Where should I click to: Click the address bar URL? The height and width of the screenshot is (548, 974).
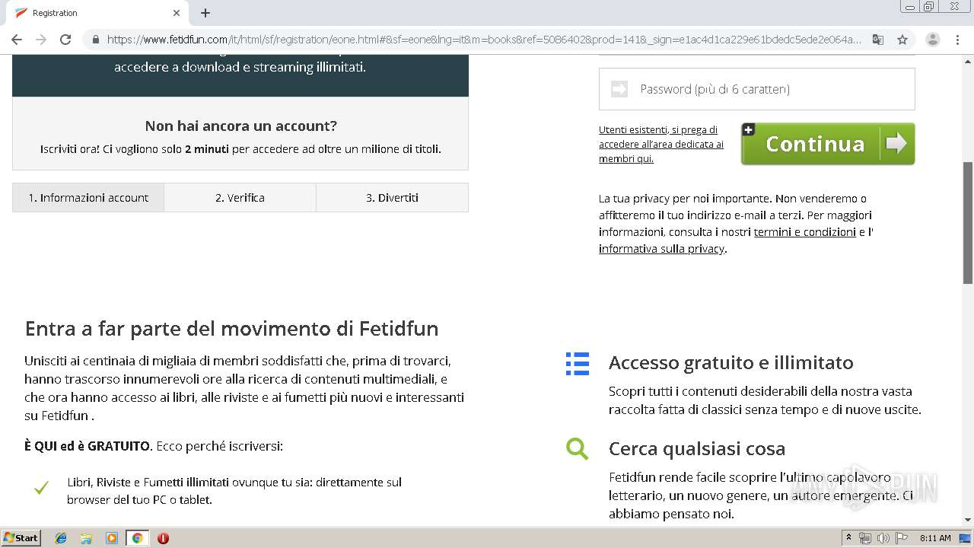484,40
